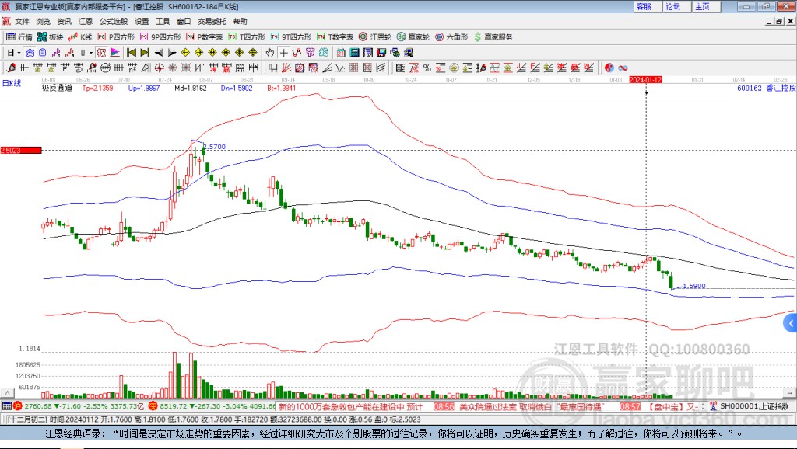Switch to the K线 chart view
The image size is (797, 449).
(x=80, y=37)
